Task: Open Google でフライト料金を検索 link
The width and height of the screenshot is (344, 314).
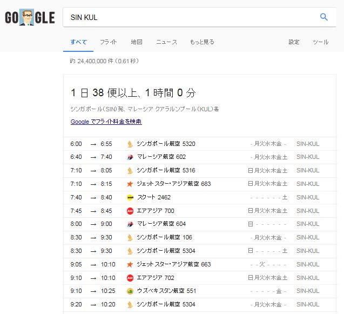Action: tap(106, 122)
